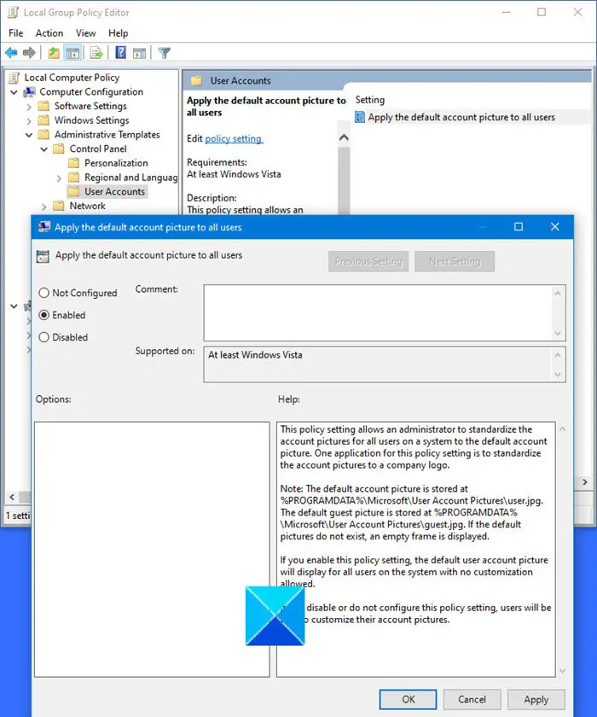Click the Administrative Templates folder icon

click(43, 135)
